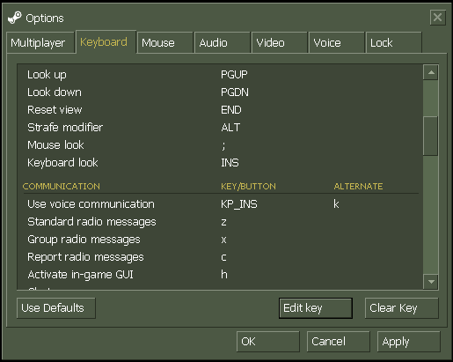Select the Strafe modifier binding row
Image resolution: width=453 pixels, height=362 pixels.
[x=221, y=128]
